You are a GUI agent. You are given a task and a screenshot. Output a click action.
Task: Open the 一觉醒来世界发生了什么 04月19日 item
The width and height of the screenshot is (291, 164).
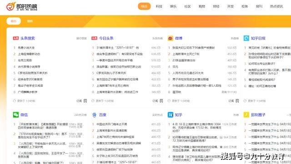tap(270, 124)
